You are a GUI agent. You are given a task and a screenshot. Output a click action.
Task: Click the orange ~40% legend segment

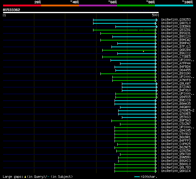60,5
